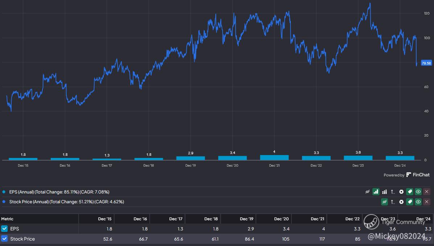The height and width of the screenshot is (246, 434).
Task: Select bar chart type for EPS series
Action: [x=376, y=192]
